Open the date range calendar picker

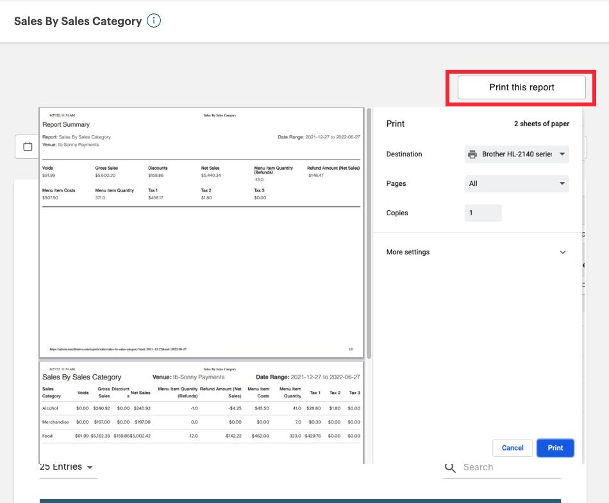coord(27,147)
